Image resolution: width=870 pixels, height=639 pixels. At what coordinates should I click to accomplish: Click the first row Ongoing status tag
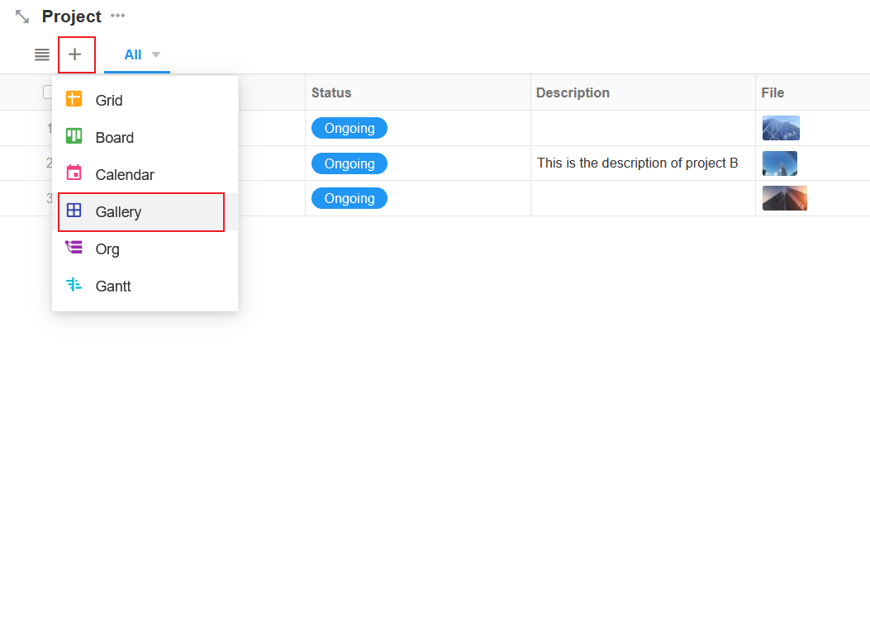[349, 129]
